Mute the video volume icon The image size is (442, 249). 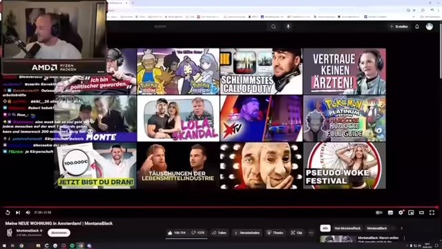point(28,212)
